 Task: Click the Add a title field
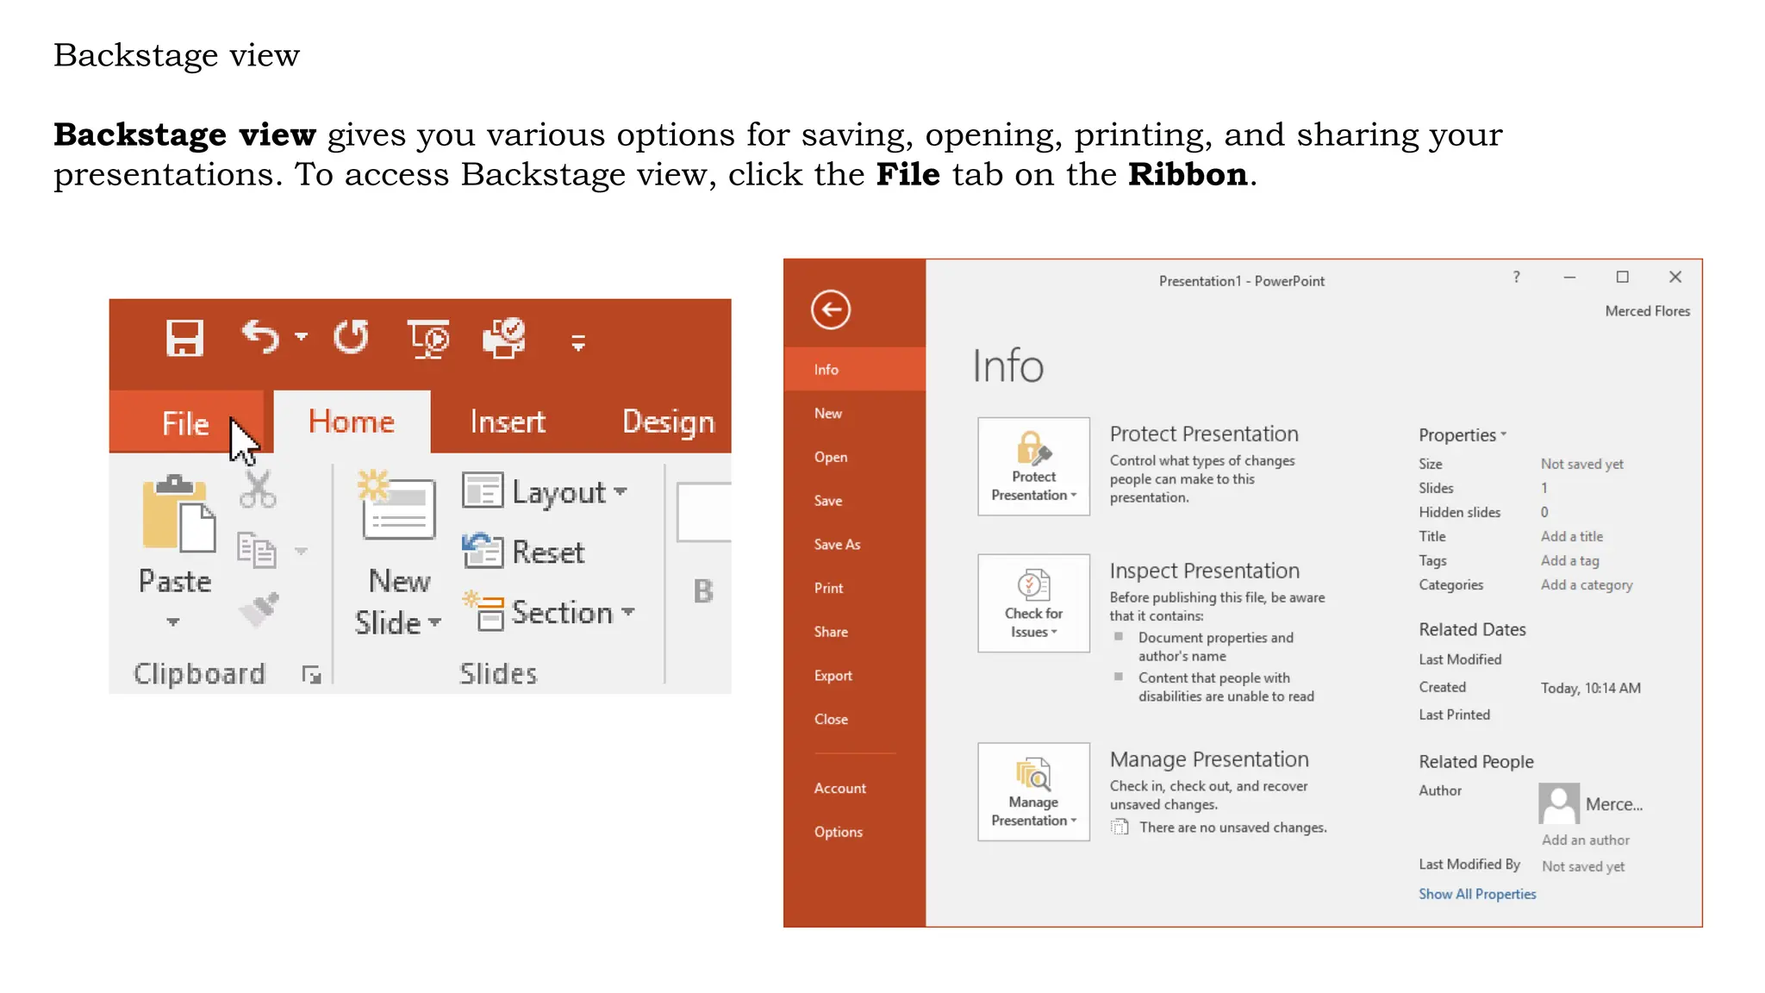1572,537
